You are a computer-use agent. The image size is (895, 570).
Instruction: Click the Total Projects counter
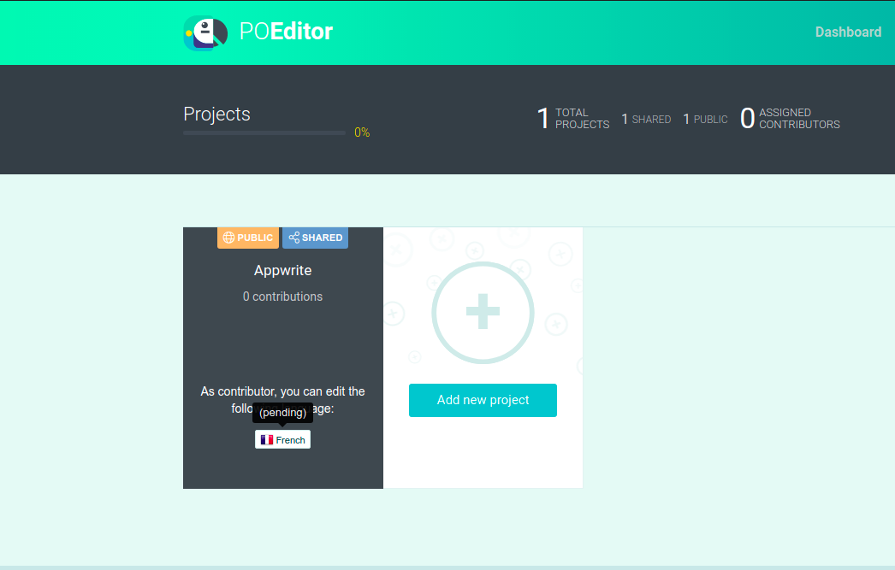[572, 118]
